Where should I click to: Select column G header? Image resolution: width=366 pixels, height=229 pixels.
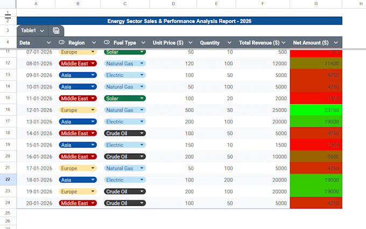pos(316,4)
